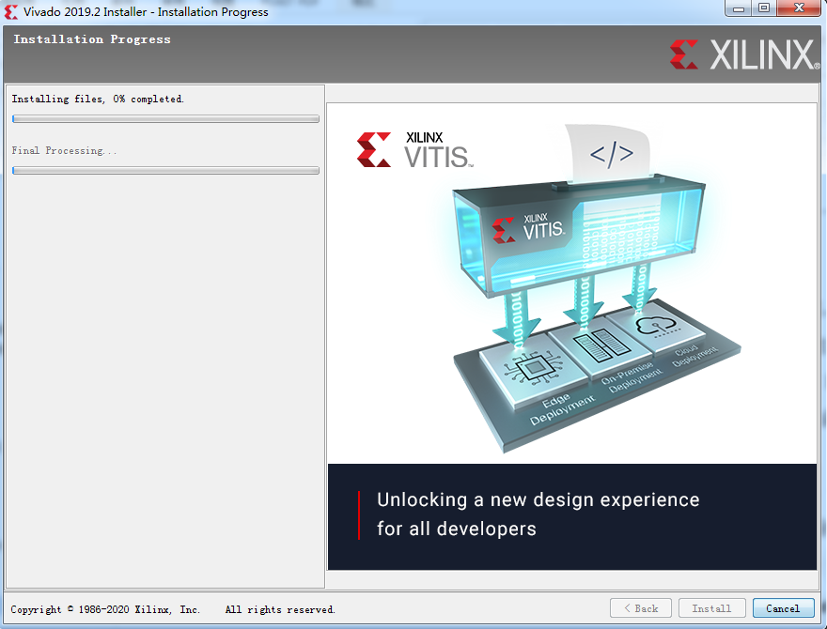Click the XILINX logo in the header

[742, 54]
